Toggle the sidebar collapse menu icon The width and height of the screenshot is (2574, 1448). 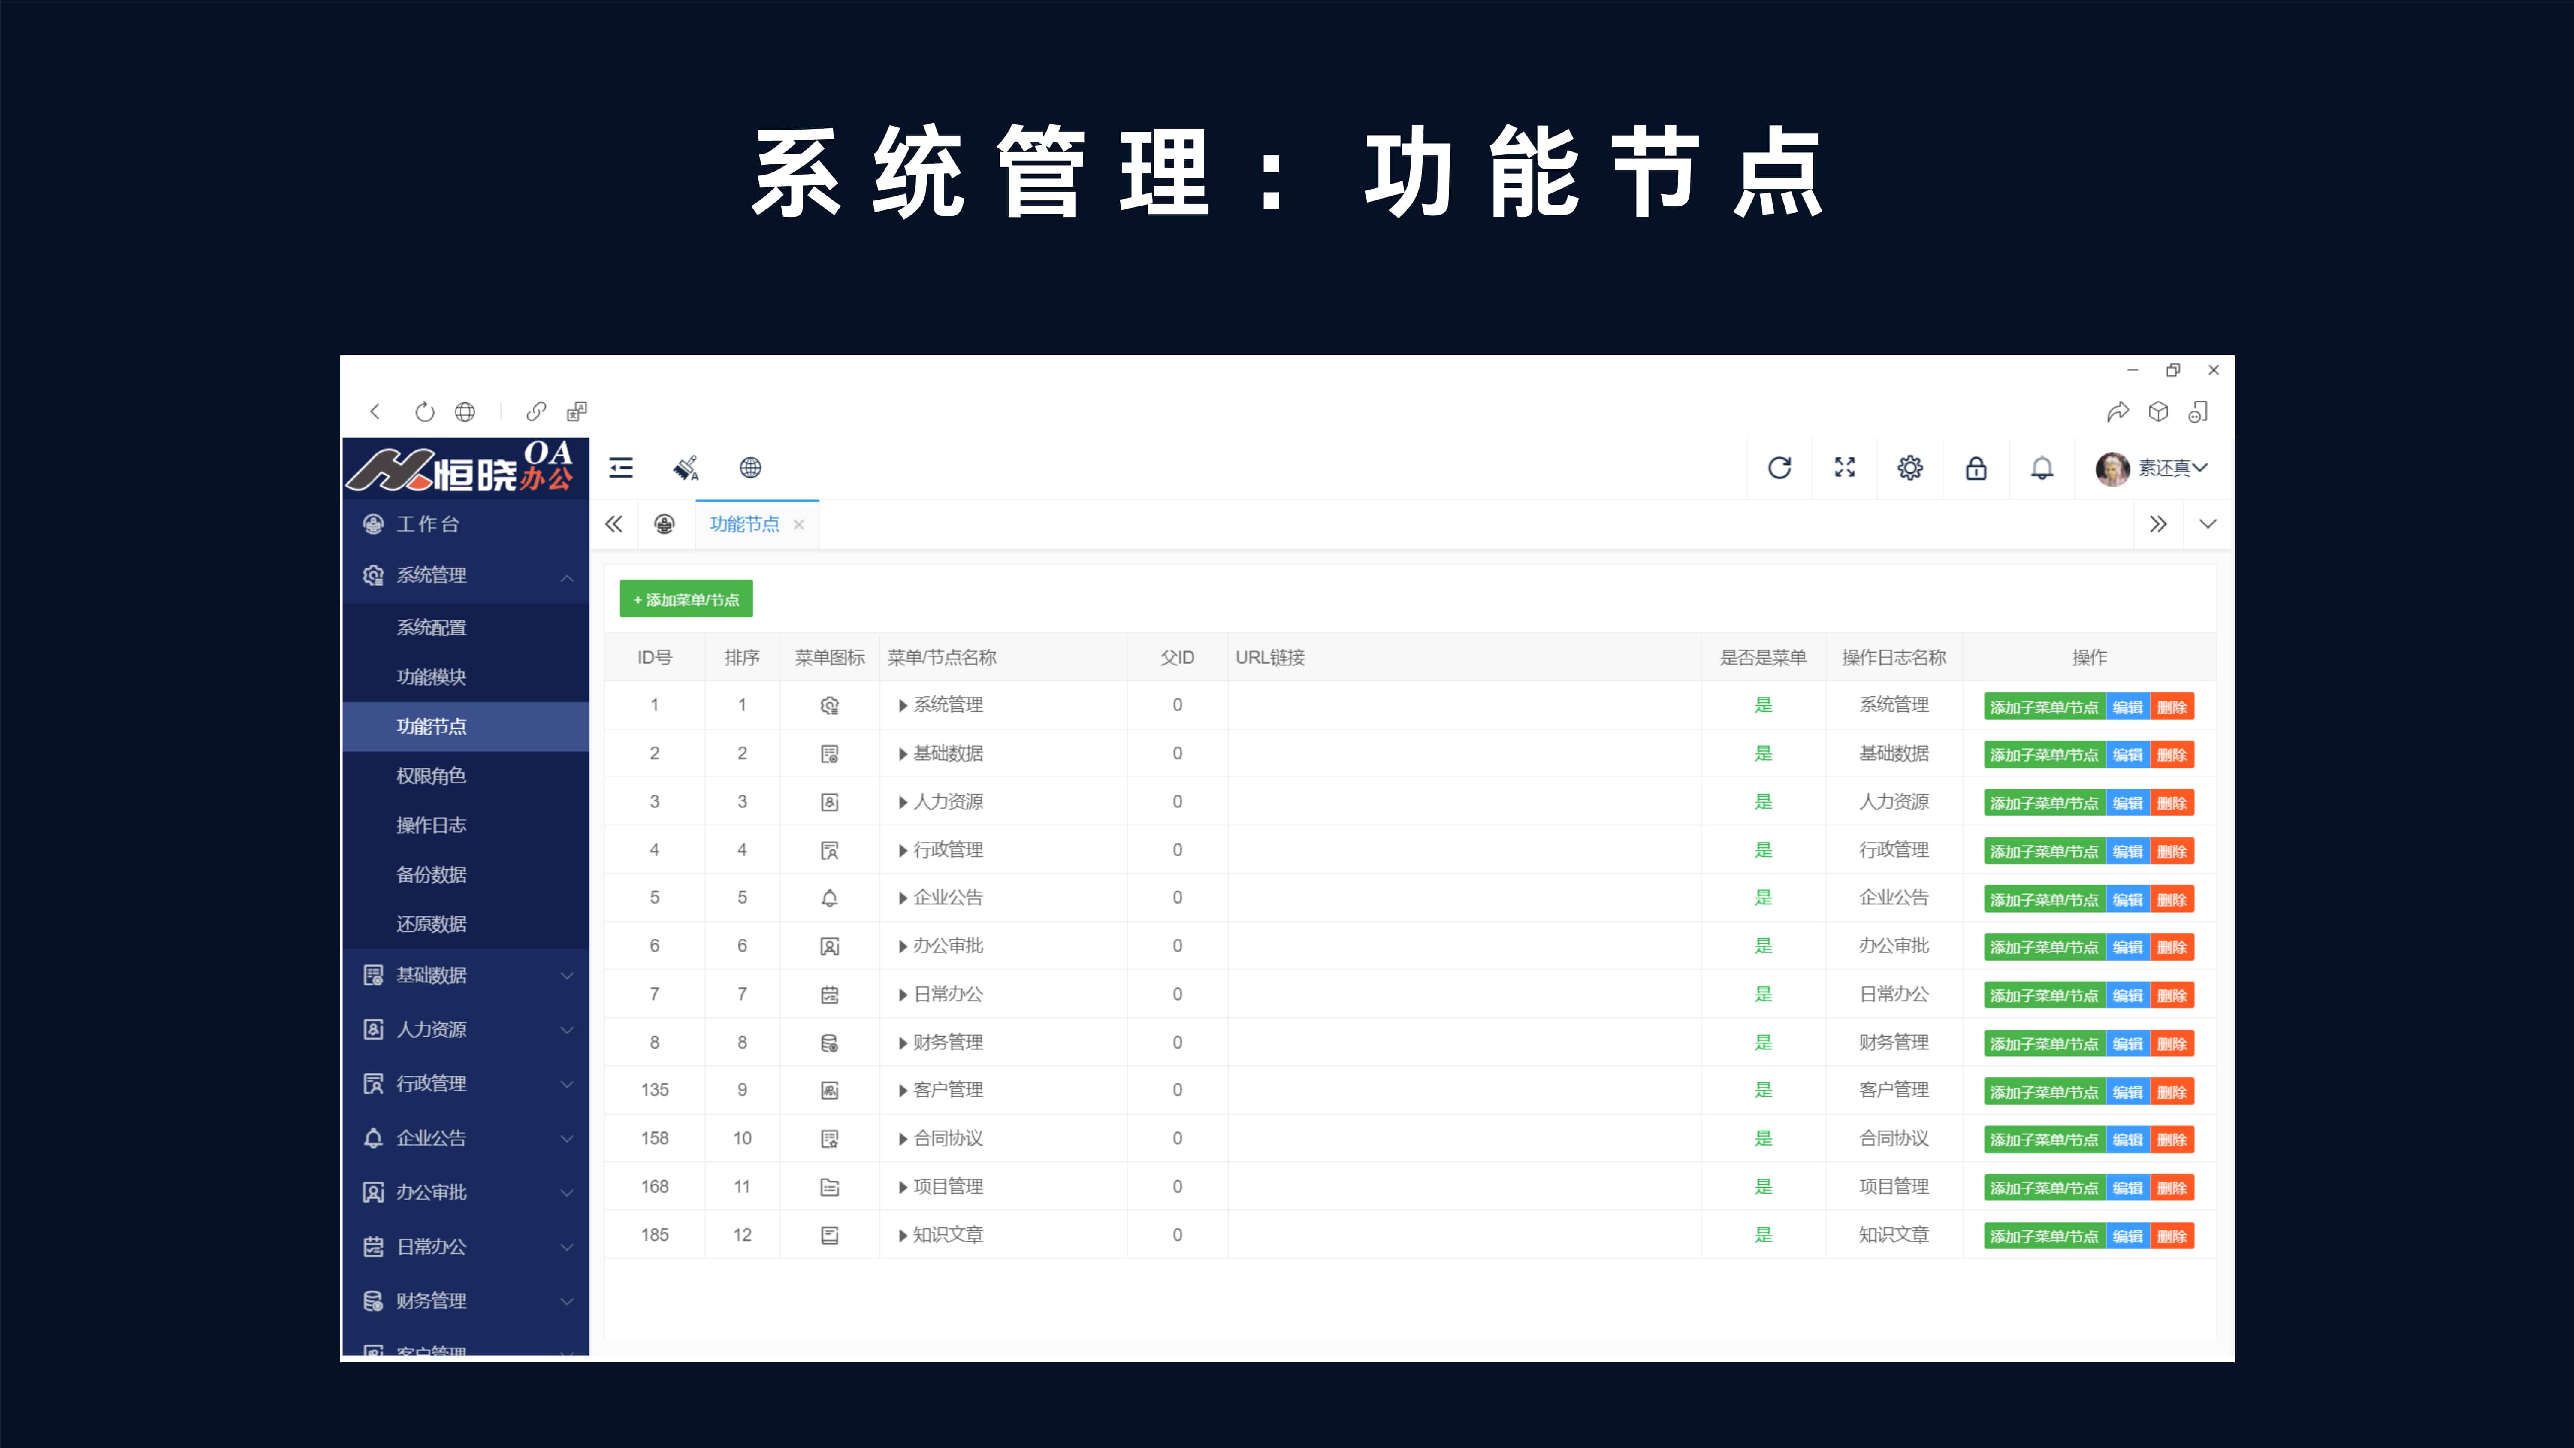(x=622, y=468)
